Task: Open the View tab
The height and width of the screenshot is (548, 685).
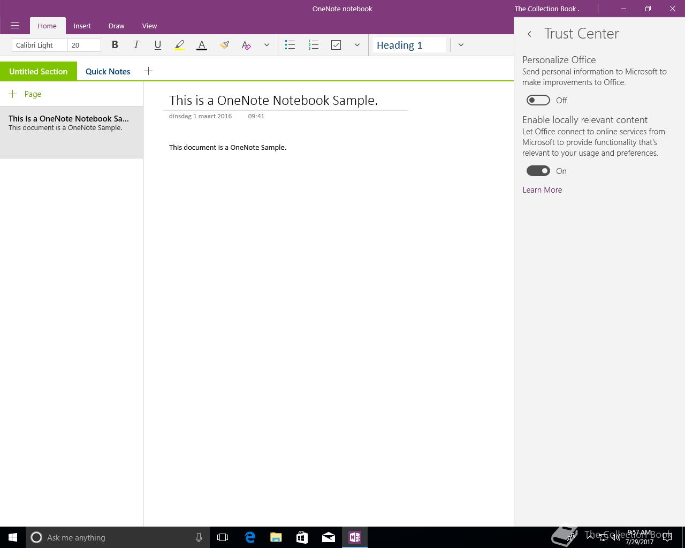Action: tap(149, 26)
